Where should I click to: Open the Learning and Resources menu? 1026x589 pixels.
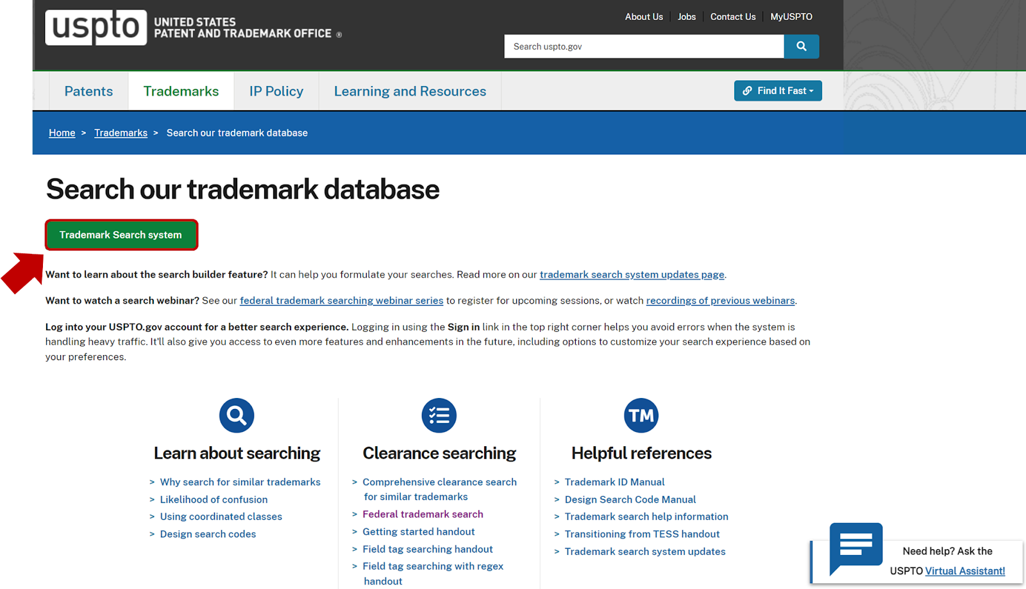(410, 91)
